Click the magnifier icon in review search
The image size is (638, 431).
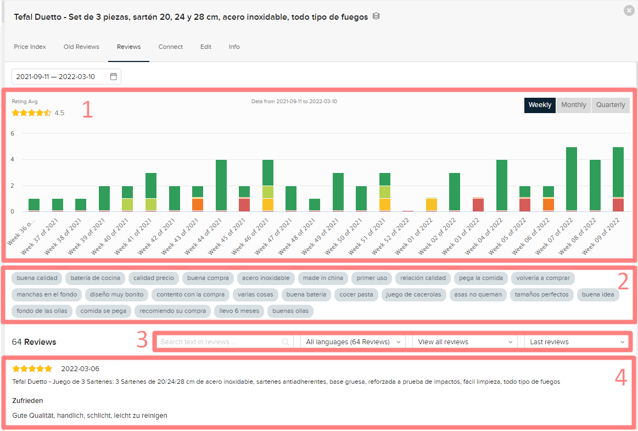coord(286,342)
